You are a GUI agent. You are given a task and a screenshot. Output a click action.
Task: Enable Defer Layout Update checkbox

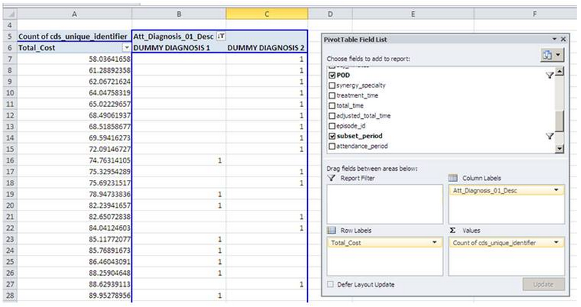point(330,284)
